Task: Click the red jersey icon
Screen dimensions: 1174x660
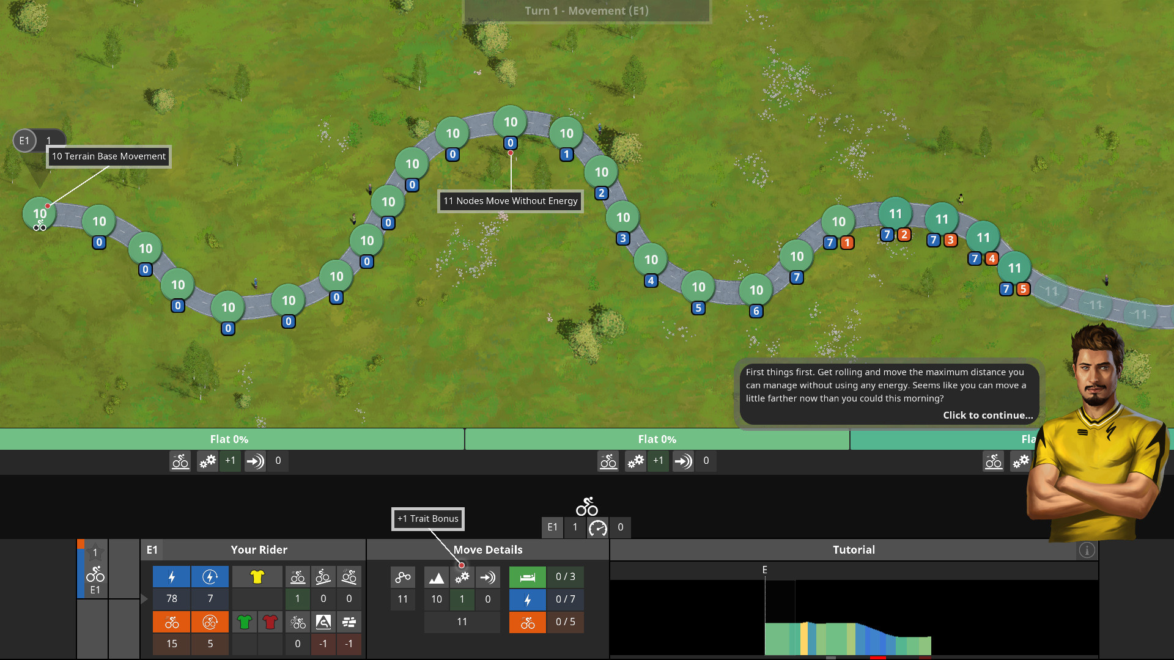Action: tap(270, 622)
